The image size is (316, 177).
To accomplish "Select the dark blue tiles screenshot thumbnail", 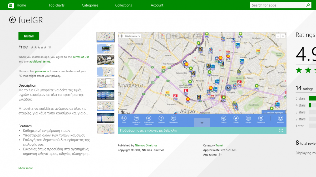I will point(106,95).
